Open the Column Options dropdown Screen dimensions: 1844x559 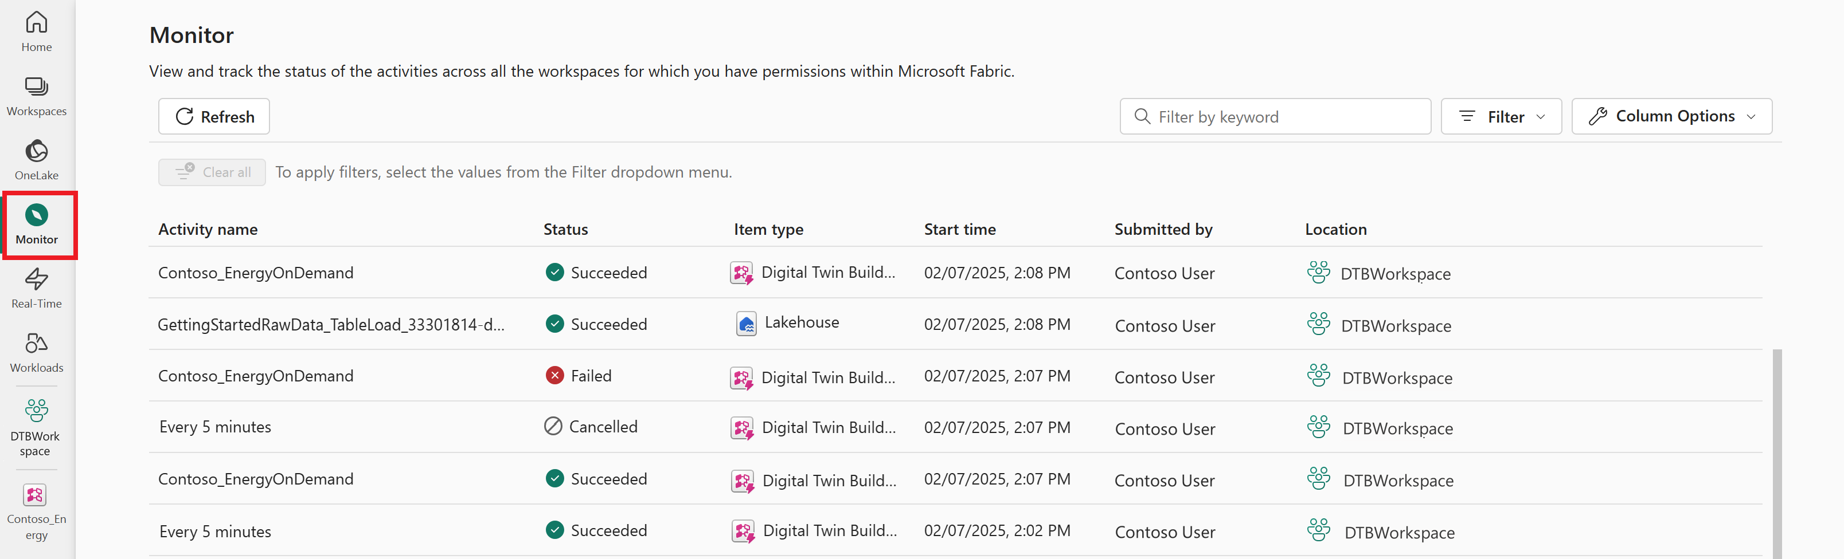pyautogui.click(x=1671, y=116)
